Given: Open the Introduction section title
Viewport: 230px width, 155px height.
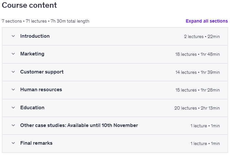Looking at the screenshot, I should point(35,36).
